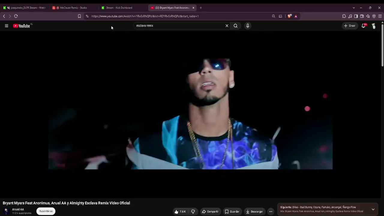Switch to the MeClavan Remix Studio tab
Screen dimensions: 384x216
tap(73, 8)
